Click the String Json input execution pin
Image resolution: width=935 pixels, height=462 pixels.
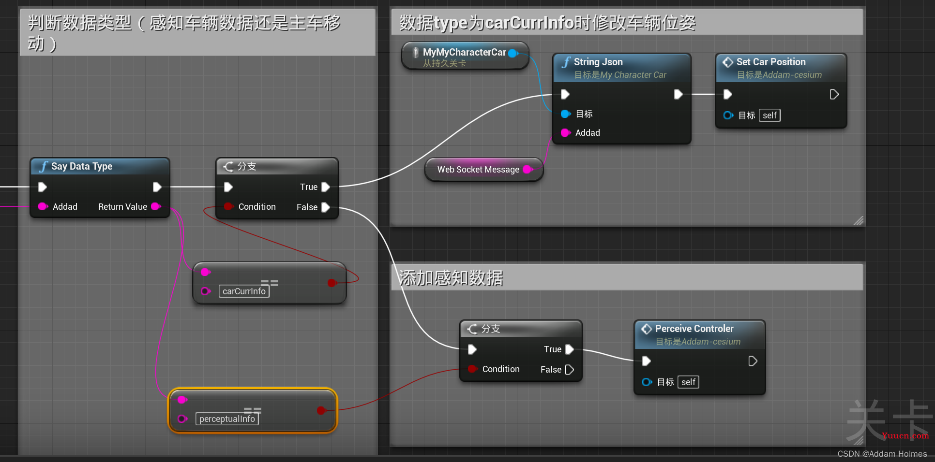565,94
